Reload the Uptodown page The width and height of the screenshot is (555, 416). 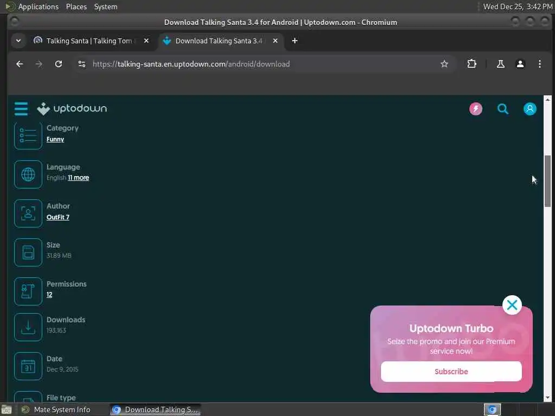click(x=59, y=64)
